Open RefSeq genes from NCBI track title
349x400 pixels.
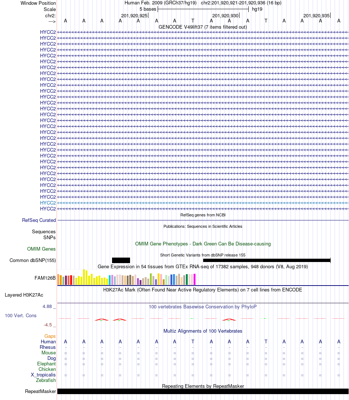point(203,215)
